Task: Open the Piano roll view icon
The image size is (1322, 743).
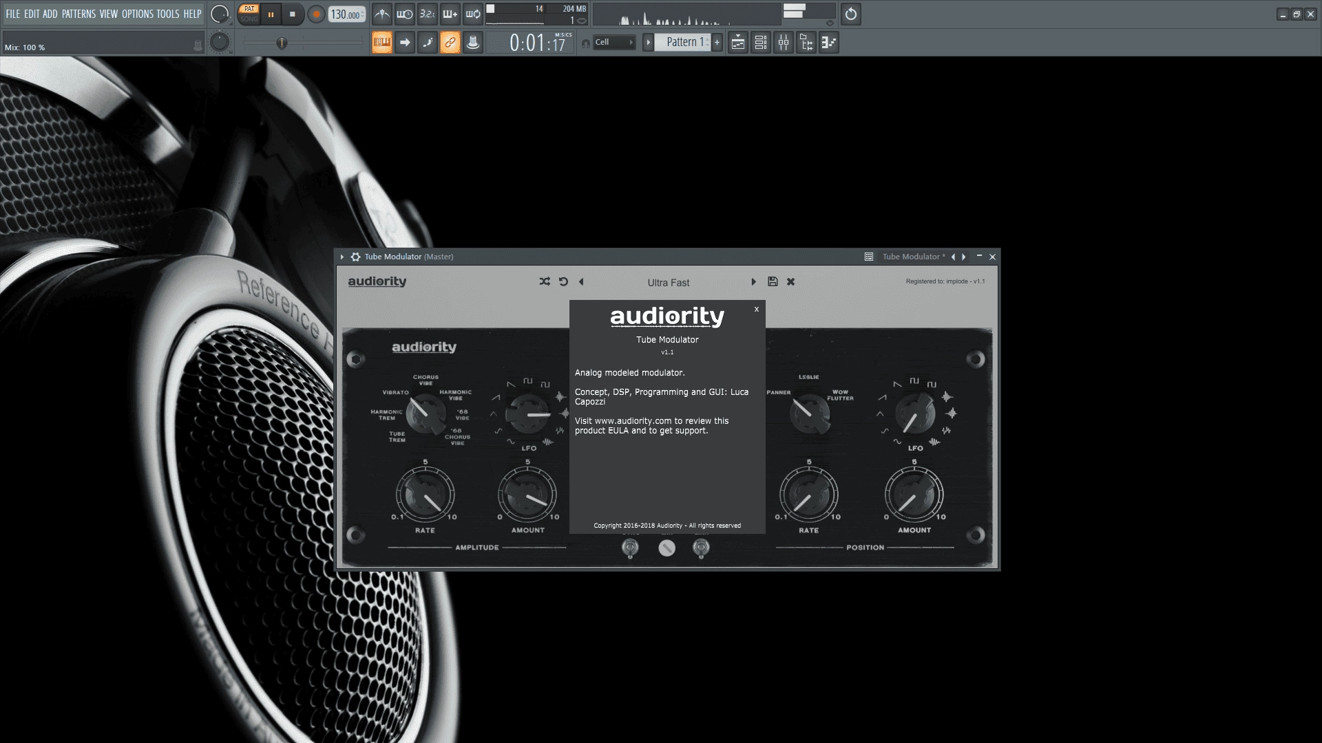Action: coord(829,43)
